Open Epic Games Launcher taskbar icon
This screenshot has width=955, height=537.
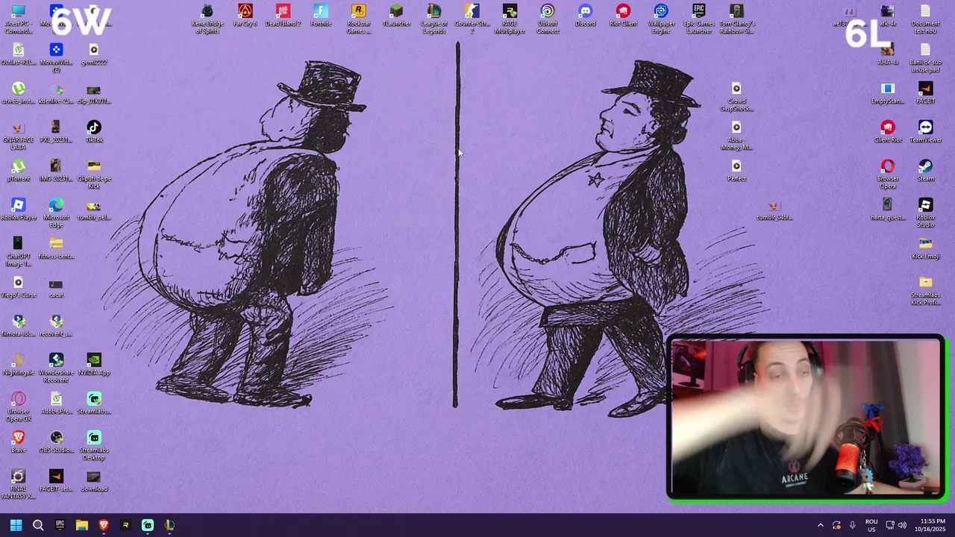60,525
